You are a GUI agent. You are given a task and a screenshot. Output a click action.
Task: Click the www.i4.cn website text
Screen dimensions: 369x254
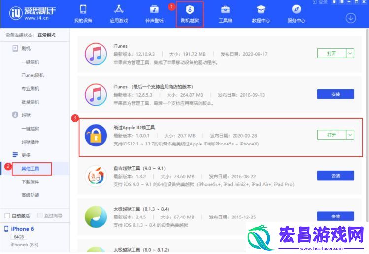[36, 18]
